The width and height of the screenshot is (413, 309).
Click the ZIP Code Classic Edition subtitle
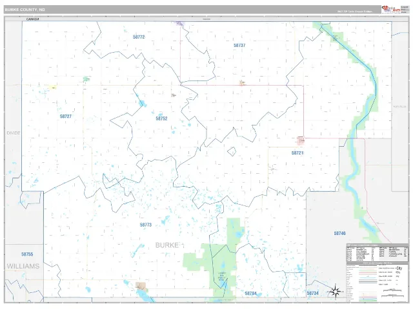pos(354,12)
